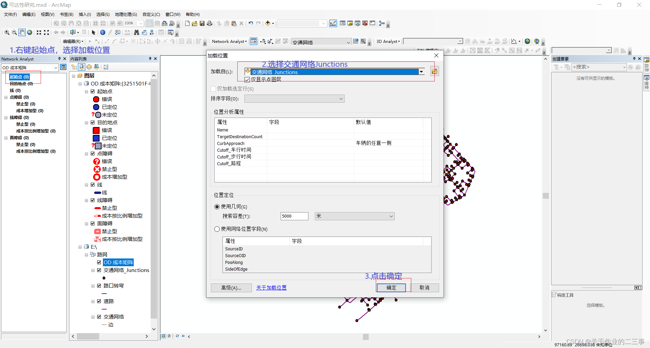The height and width of the screenshot is (348, 650).
Task: Toggle the OD 成本矩阵 layer checkbox
Action: 99,263
